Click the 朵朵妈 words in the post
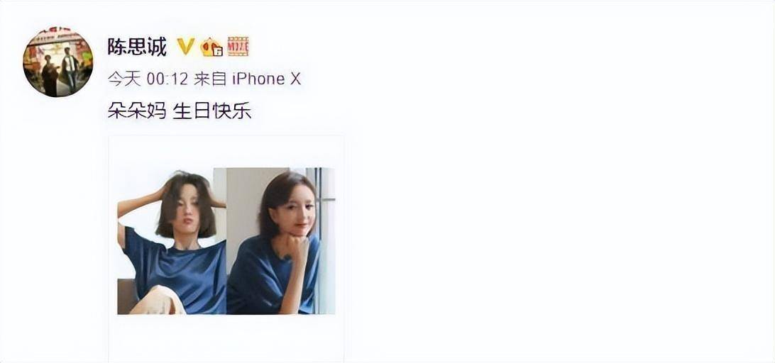Screen dimensions: 775x363 click(x=137, y=111)
